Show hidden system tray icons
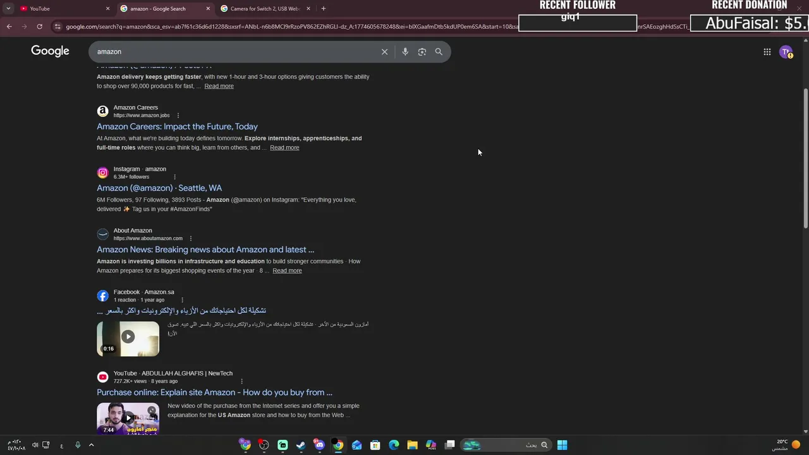The height and width of the screenshot is (455, 809). 91,445
